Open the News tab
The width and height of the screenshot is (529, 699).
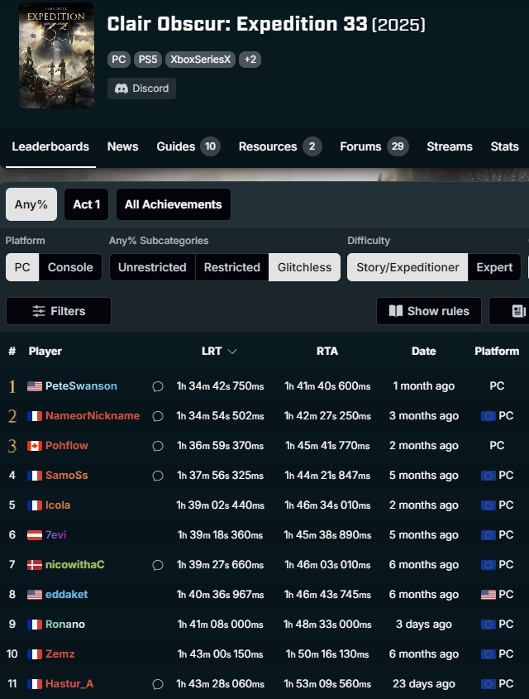[123, 146]
